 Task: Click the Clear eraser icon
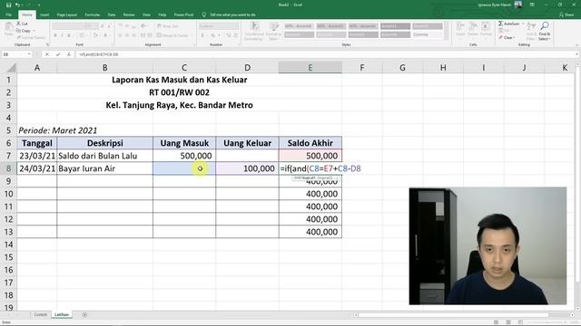pyautogui.click(x=500, y=38)
